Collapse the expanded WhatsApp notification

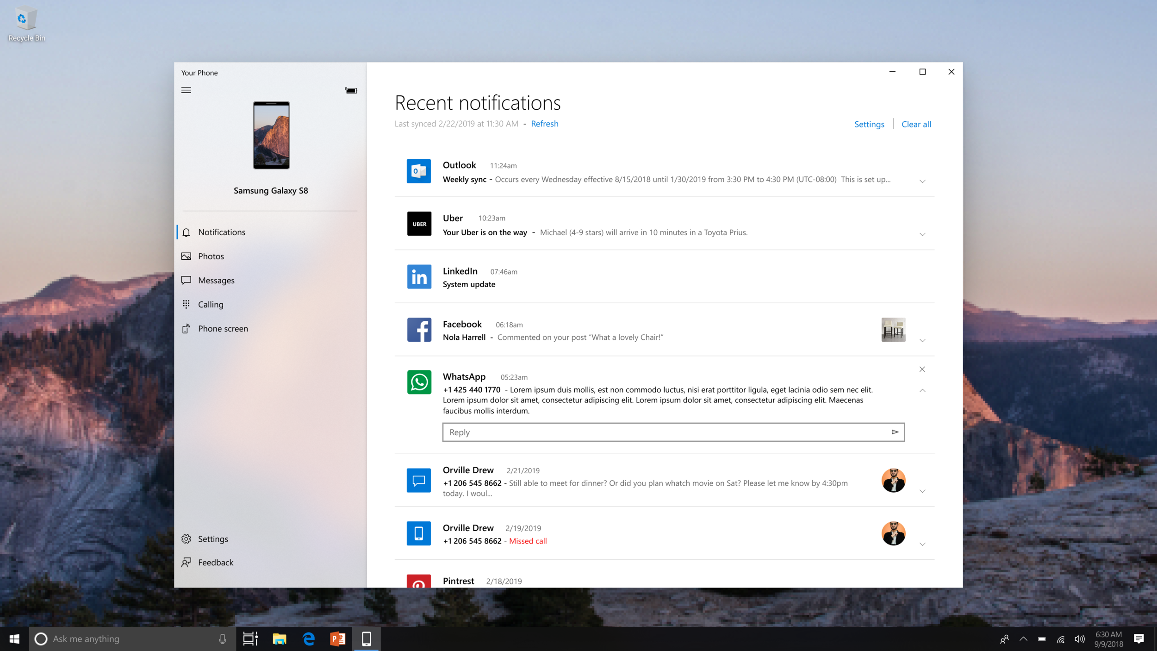(x=922, y=391)
